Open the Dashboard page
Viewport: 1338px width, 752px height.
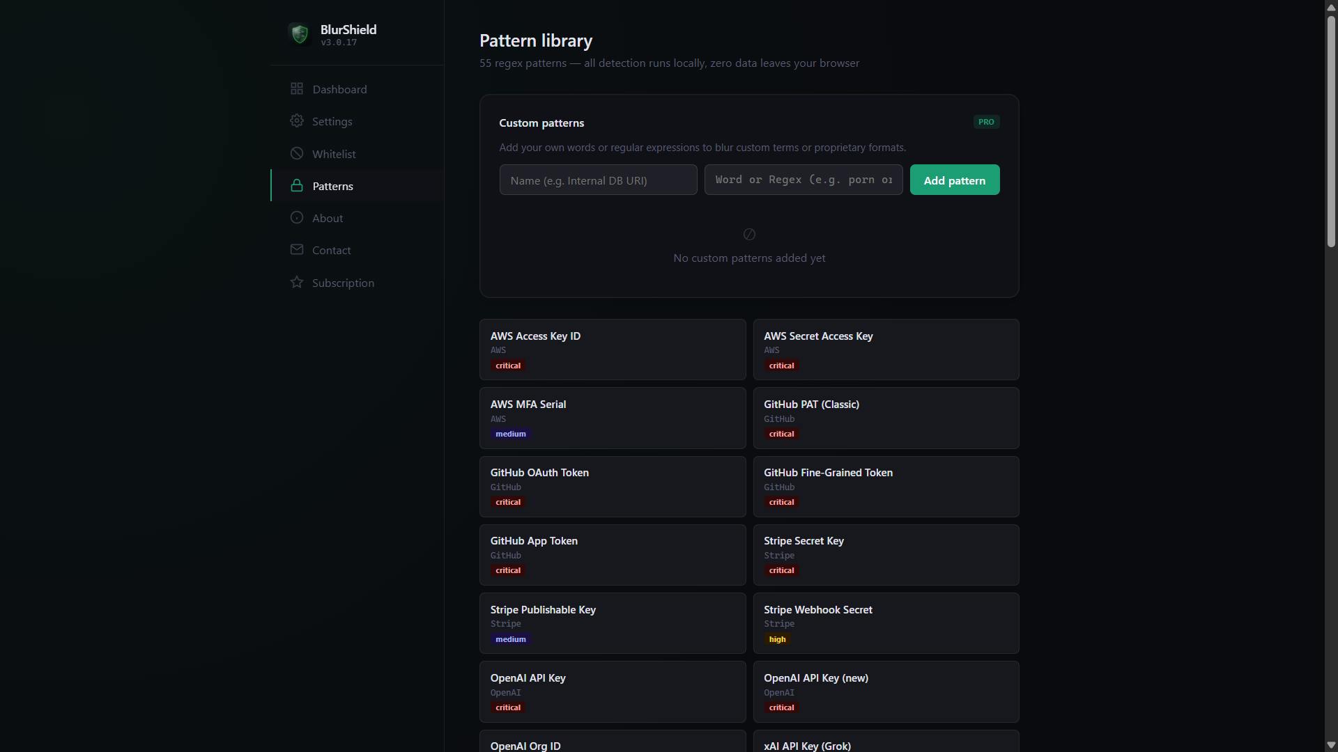357,89
